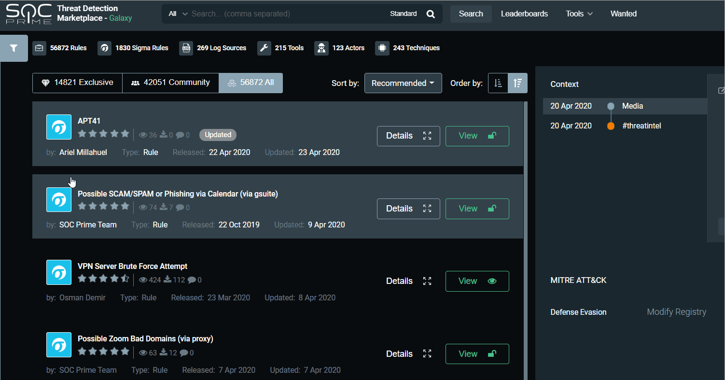The width and height of the screenshot is (725, 380).
Task: Click the Sigma Rules count icon
Action: tap(104, 48)
